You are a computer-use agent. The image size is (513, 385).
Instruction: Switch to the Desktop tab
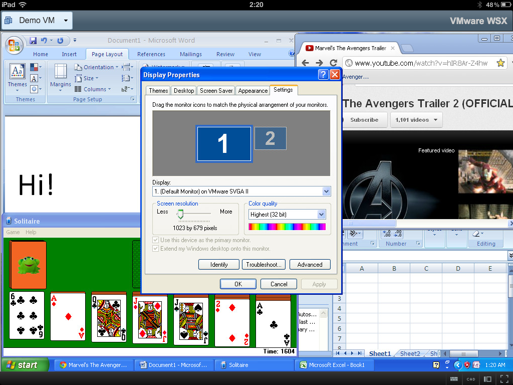tap(183, 91)
